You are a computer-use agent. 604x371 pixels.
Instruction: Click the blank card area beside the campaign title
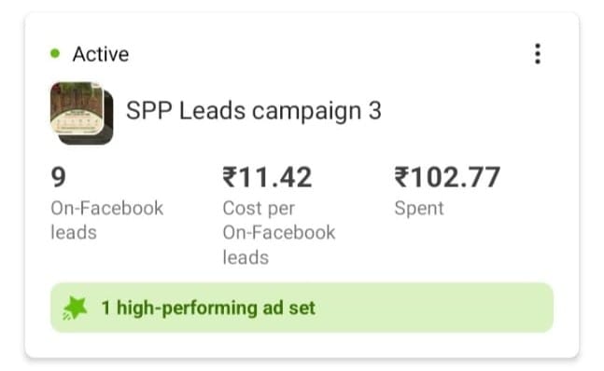[x=470, y=111]
